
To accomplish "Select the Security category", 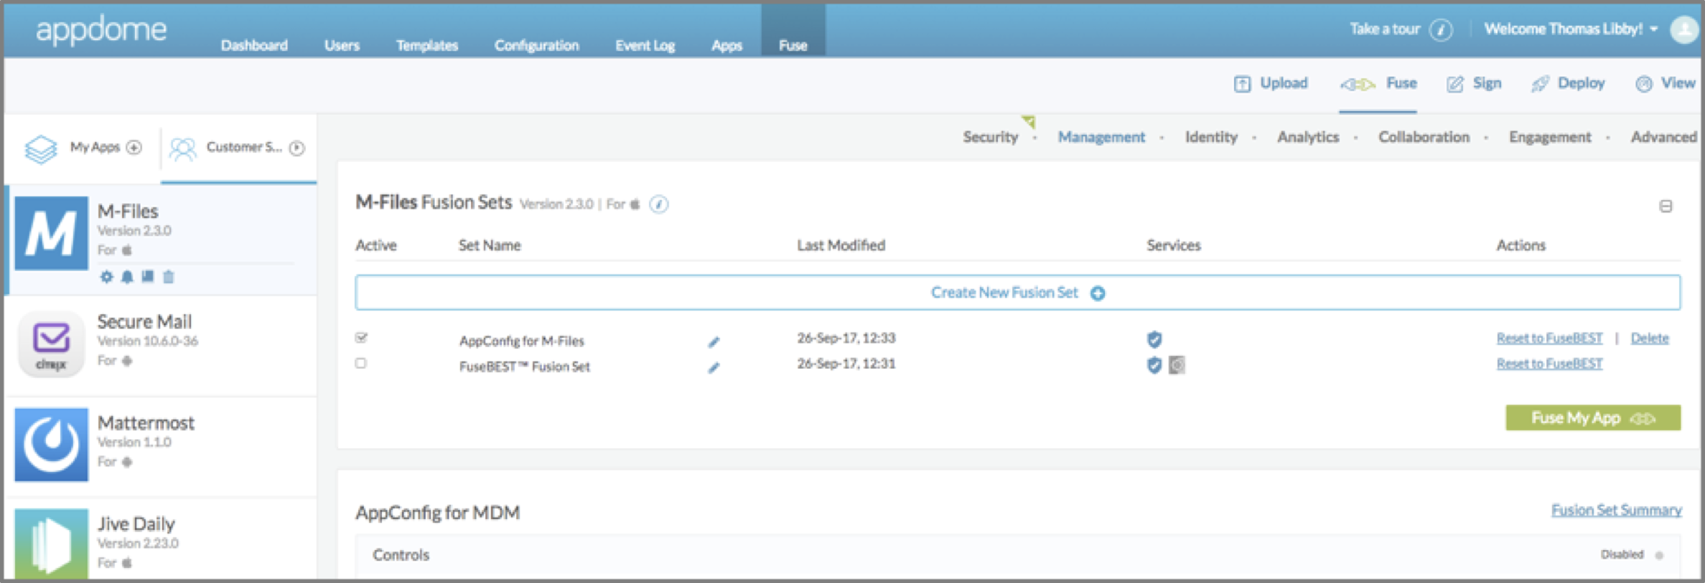I will (x=990, y=137).
